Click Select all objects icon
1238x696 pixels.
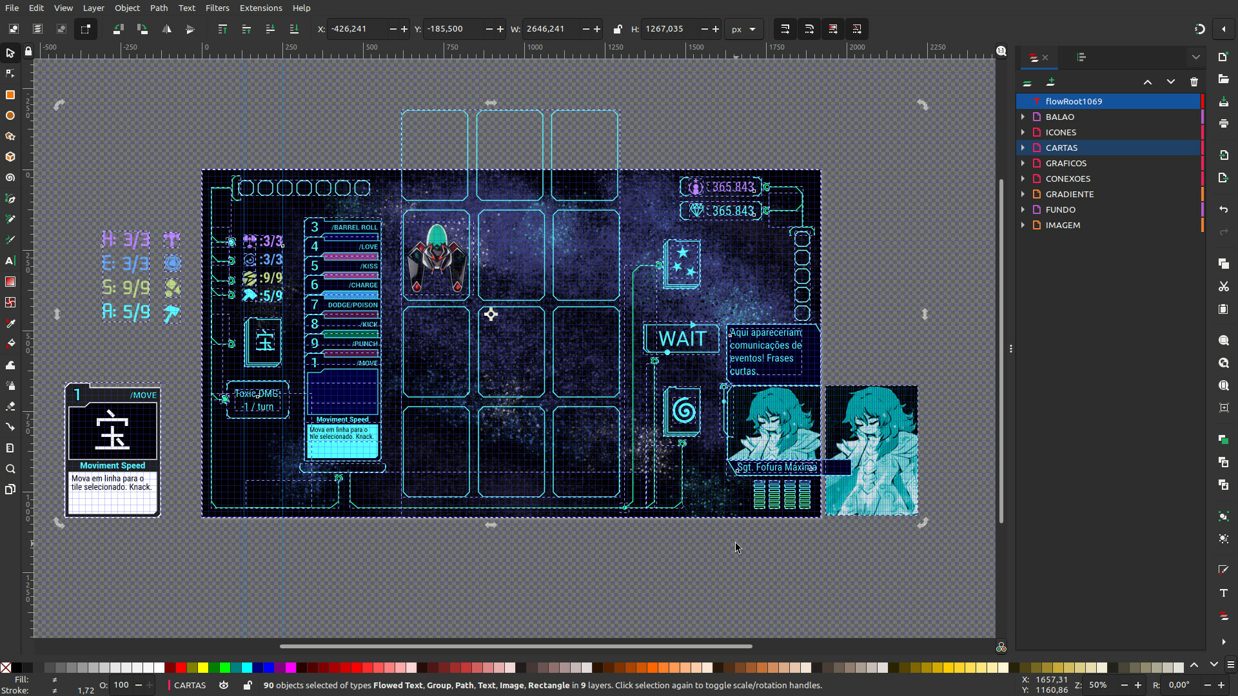[x=14, y=29]
